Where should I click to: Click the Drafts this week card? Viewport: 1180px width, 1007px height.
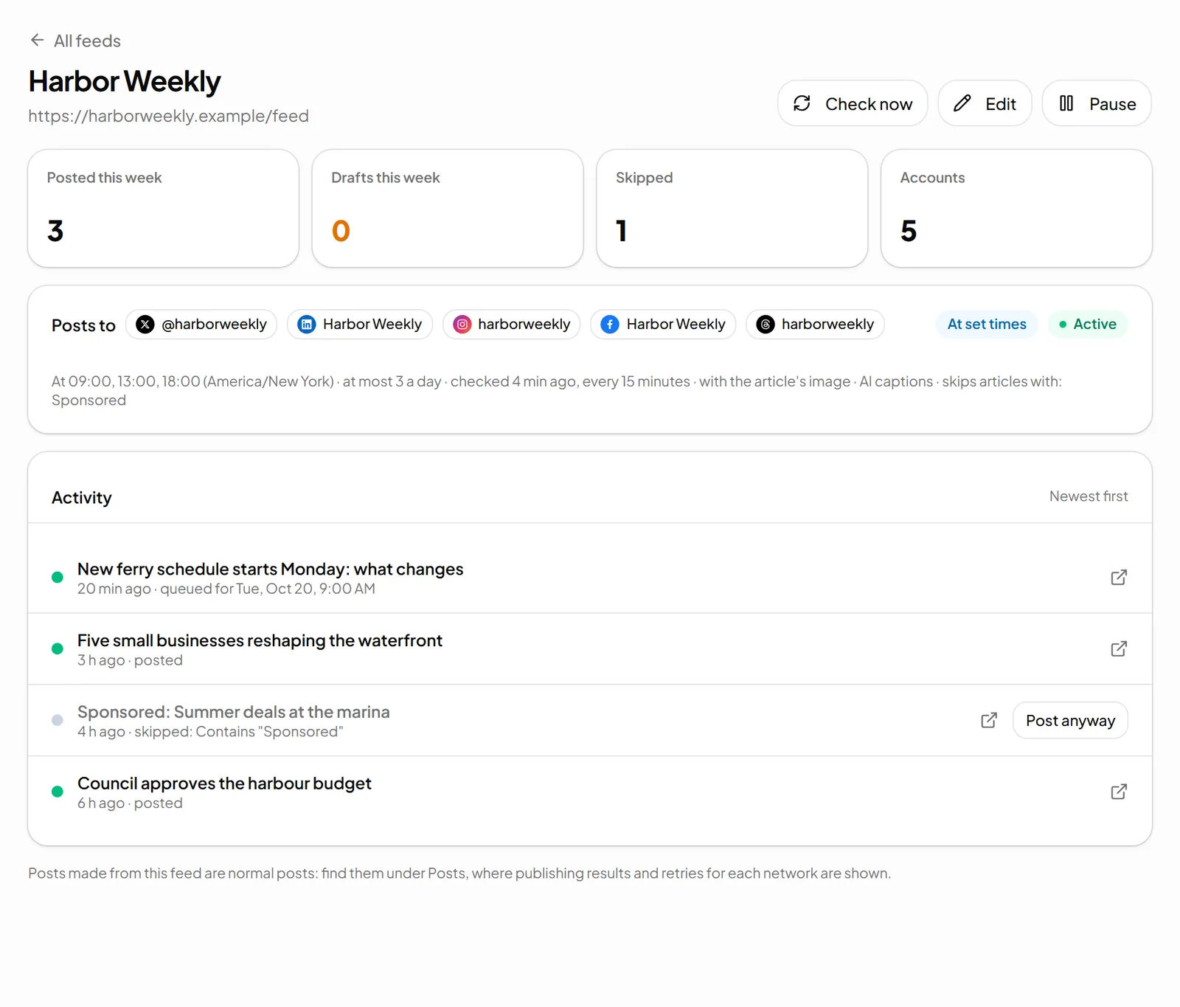tap(448, 209)
